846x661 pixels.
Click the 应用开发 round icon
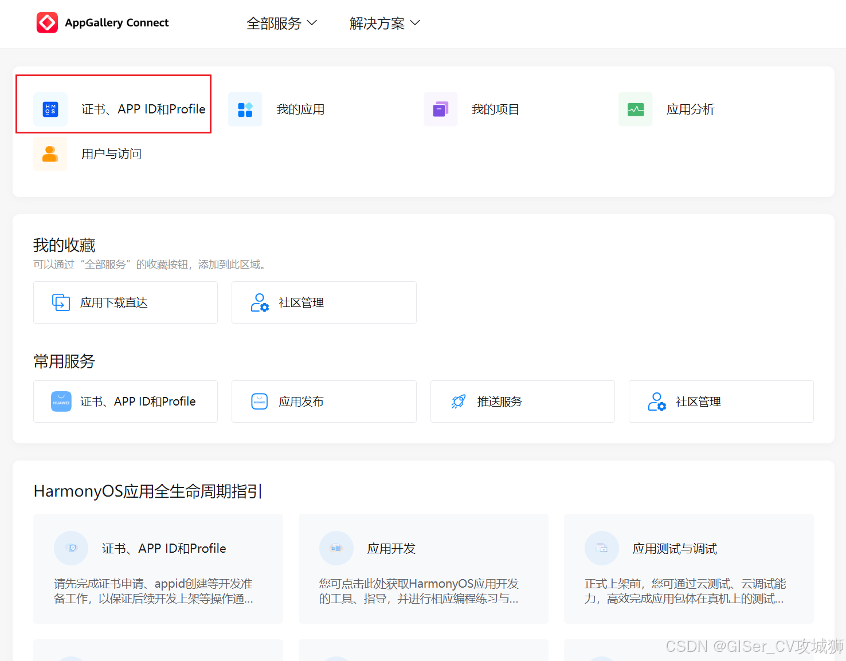[336, 548]
